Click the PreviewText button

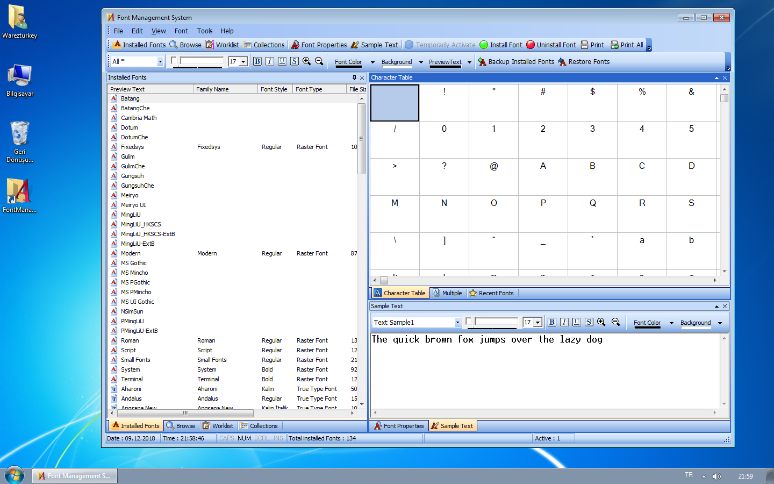pyautogui.click(x=445, y=62)
